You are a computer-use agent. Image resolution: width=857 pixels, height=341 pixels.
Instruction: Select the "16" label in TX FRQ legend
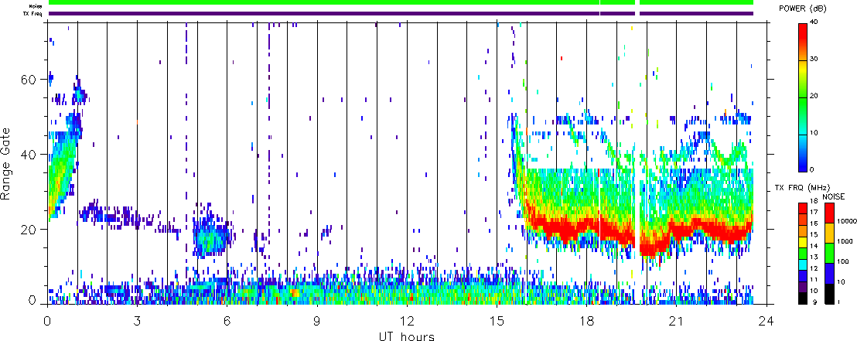[x=814, y=223]
